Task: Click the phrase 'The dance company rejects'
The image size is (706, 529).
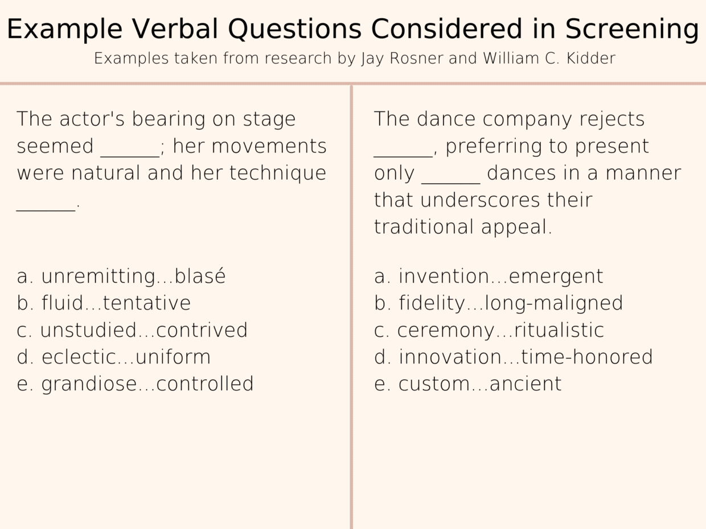Action: tap(509, 119)
